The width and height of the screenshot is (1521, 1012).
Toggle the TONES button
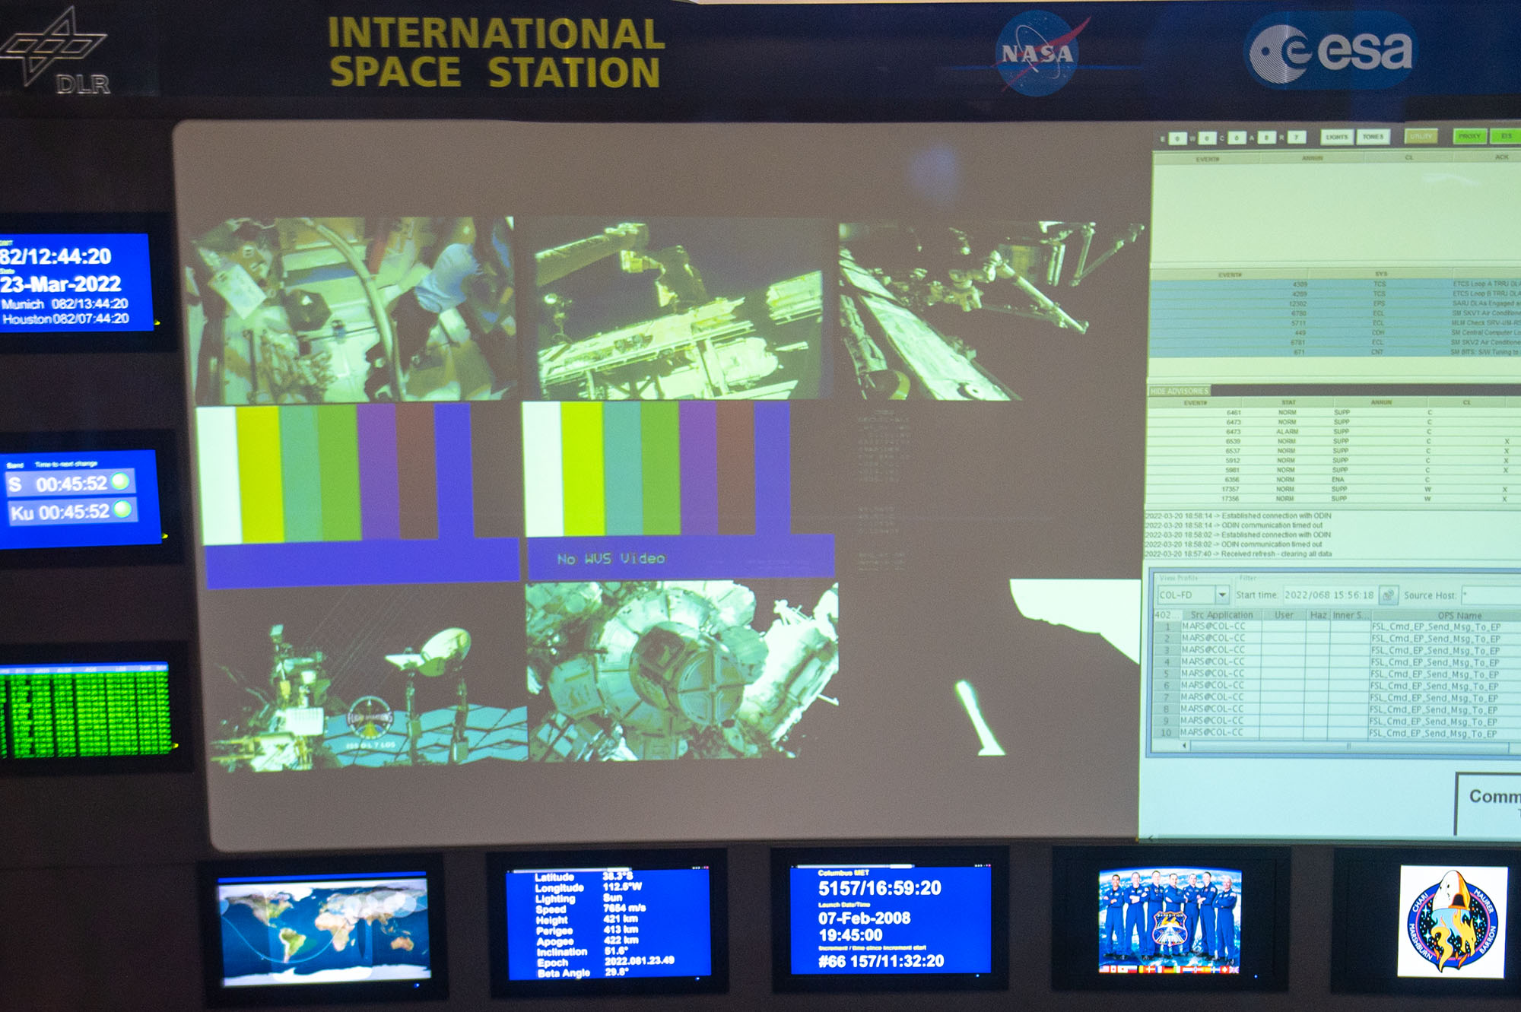point(1373,137)
